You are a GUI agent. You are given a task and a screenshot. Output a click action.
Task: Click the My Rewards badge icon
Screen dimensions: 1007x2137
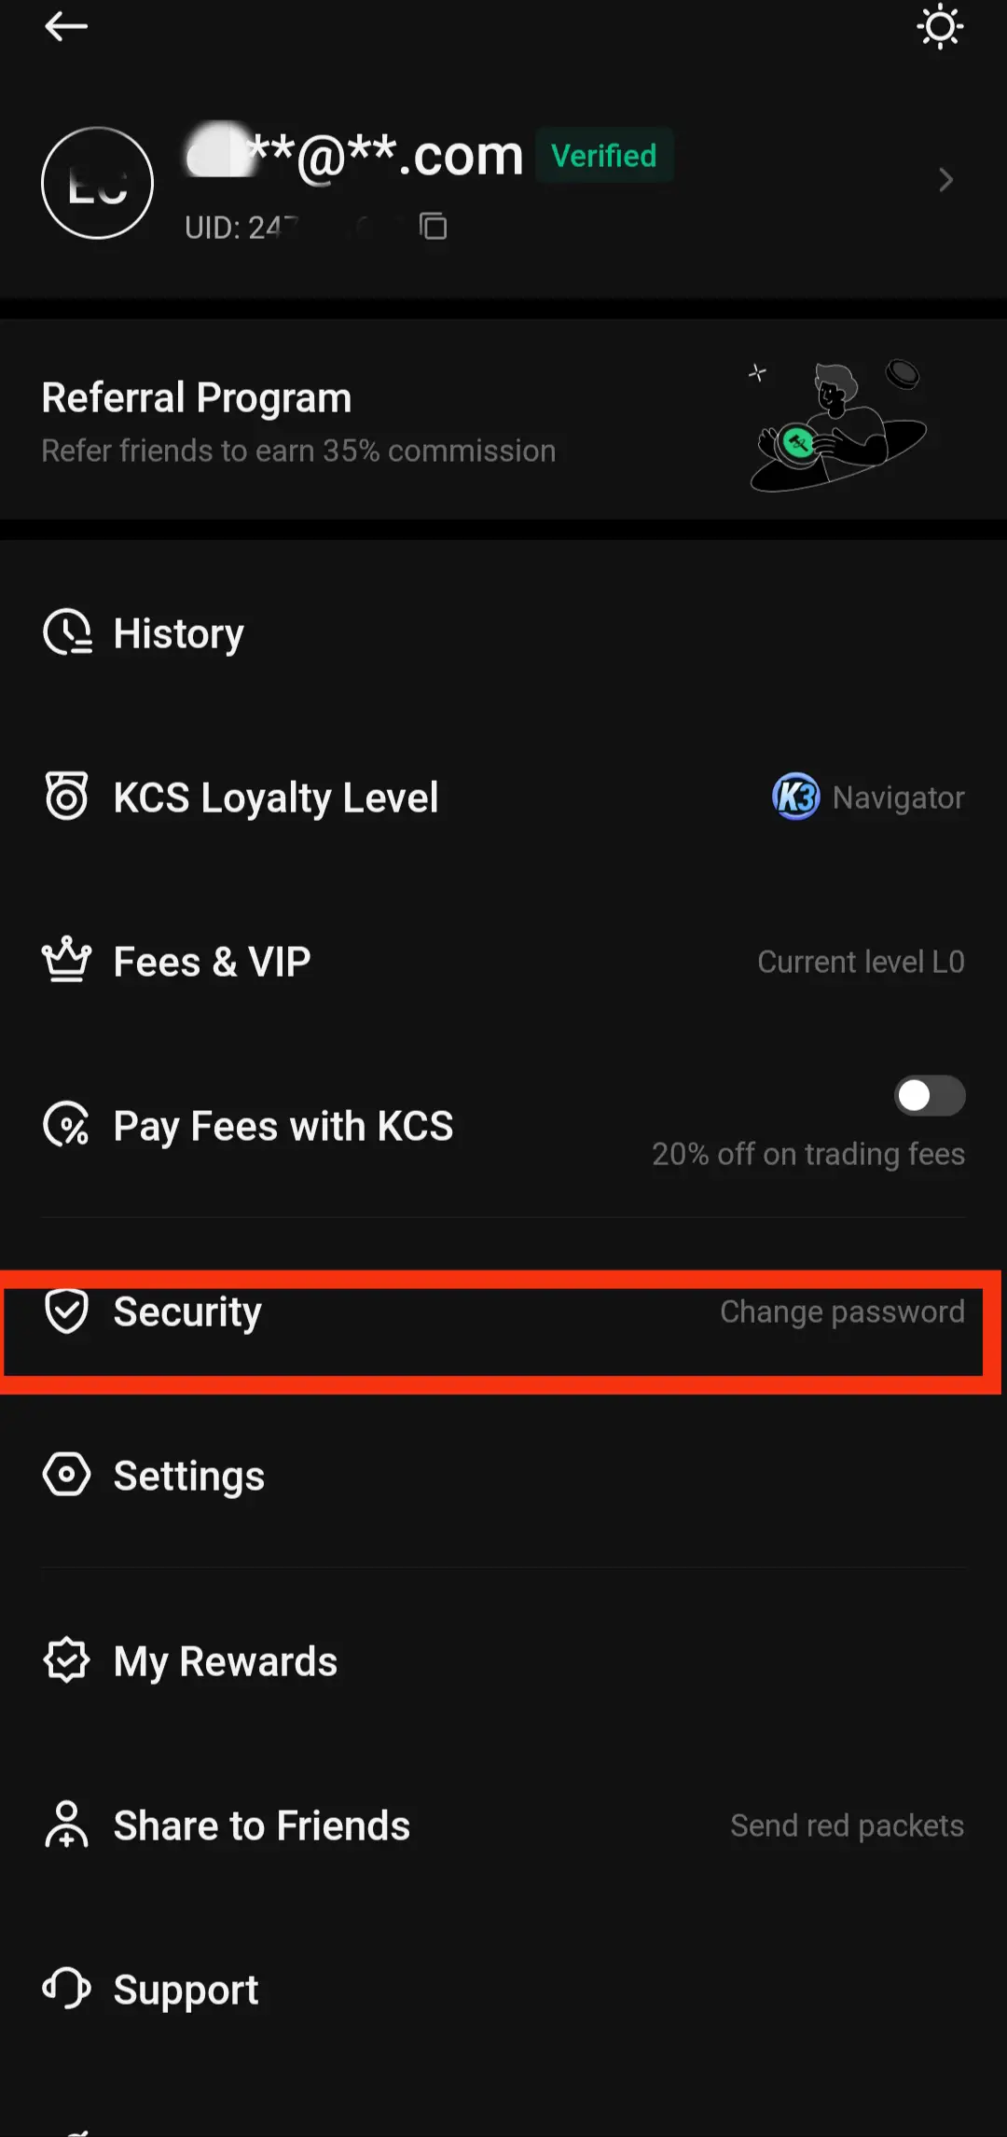[66, 1660]
